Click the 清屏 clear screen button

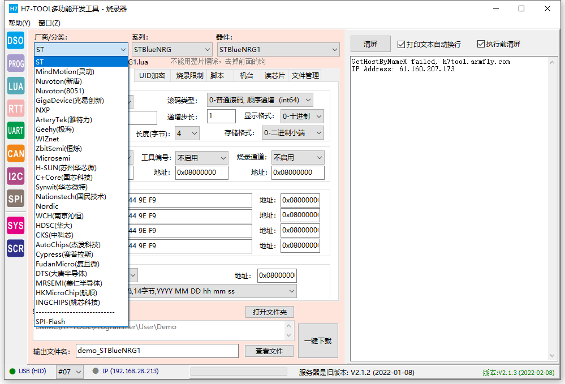click(x=370, y=44)
